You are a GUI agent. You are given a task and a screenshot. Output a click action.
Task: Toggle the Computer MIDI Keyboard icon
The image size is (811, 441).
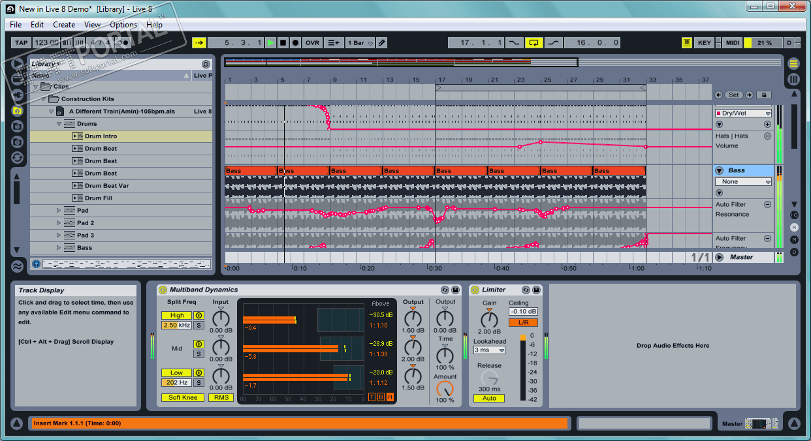pos(687,42)
